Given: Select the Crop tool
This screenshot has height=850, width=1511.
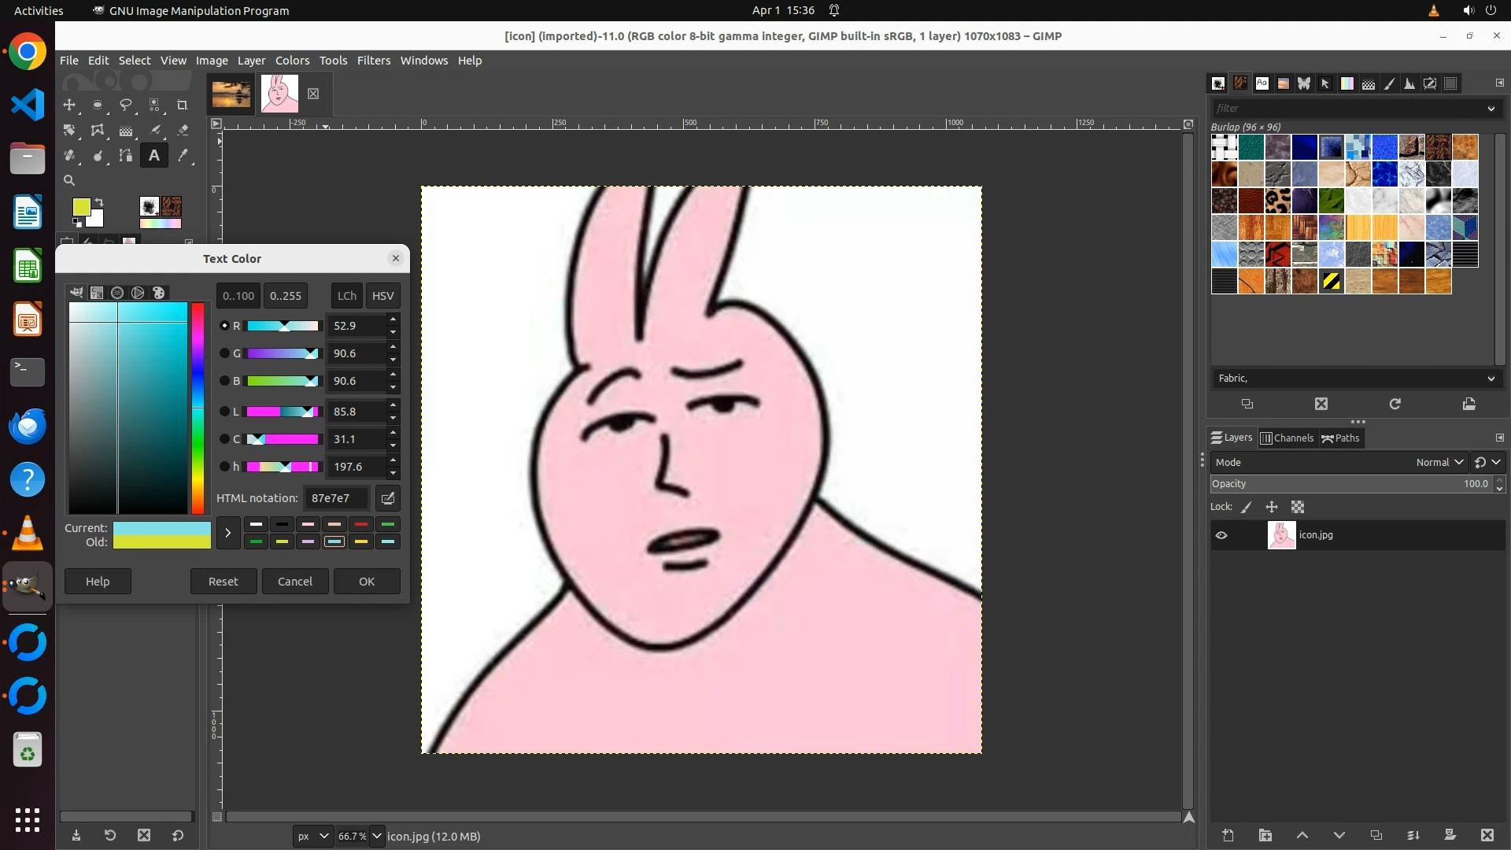Looking at the screenshot, I should [183, 105].
